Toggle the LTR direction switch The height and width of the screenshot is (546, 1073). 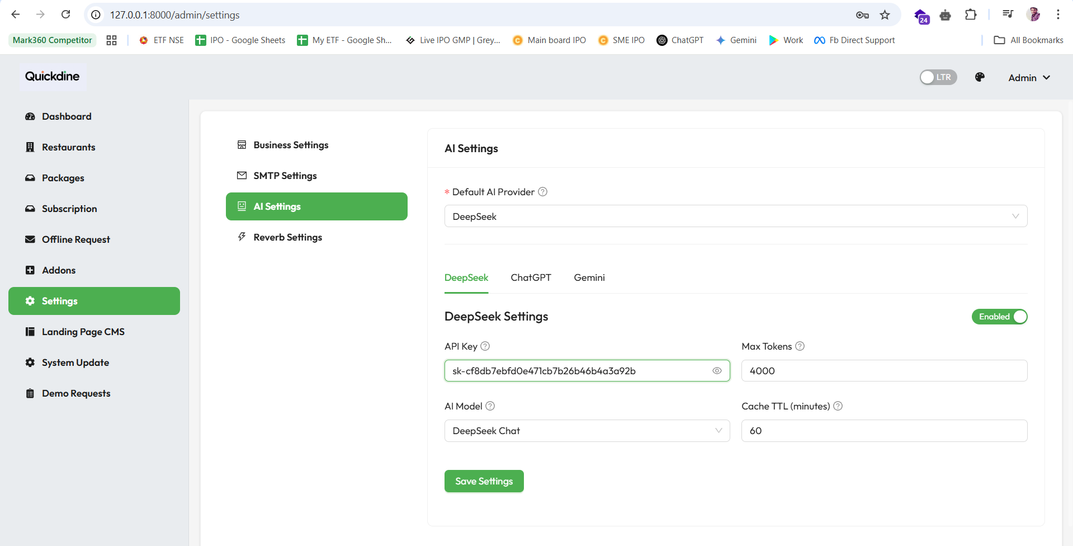point(938,77)
